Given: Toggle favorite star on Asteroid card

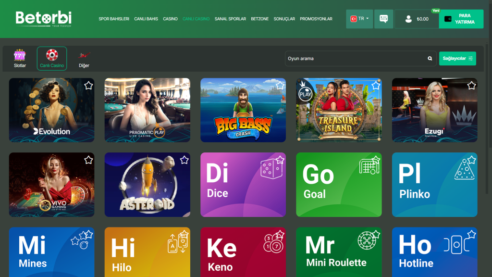Looking at the screenshot, I should point(184,160).
